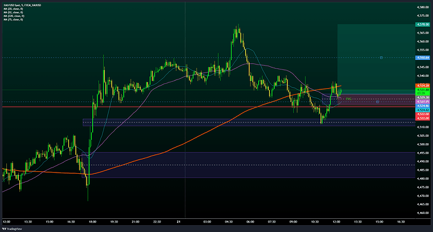This screenshot has height=232, width=433.
Task: Select the MA (75, close, 0) indicator legend
Action: pyautogui.click(x=13, y=19)
